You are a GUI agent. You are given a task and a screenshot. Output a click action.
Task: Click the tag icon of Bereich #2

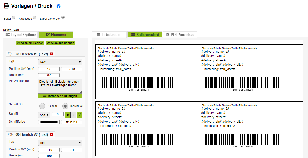point(10,134)
